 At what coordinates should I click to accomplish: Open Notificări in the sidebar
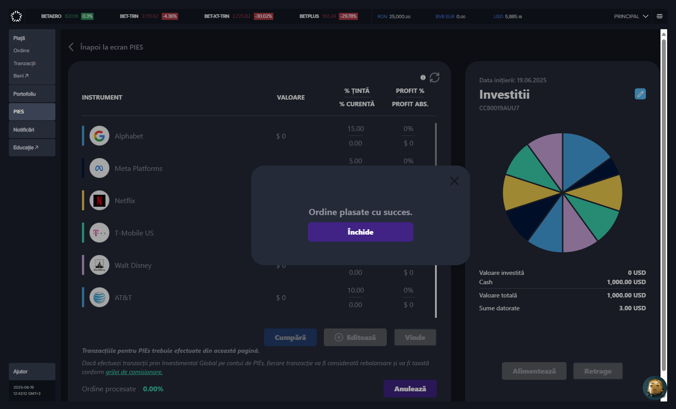pos(32,130)
